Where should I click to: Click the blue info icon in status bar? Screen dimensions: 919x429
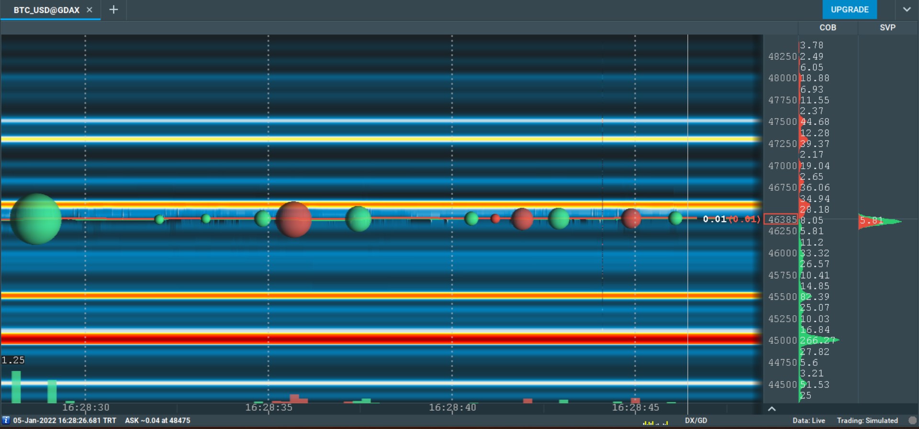[x=6, y=420]
